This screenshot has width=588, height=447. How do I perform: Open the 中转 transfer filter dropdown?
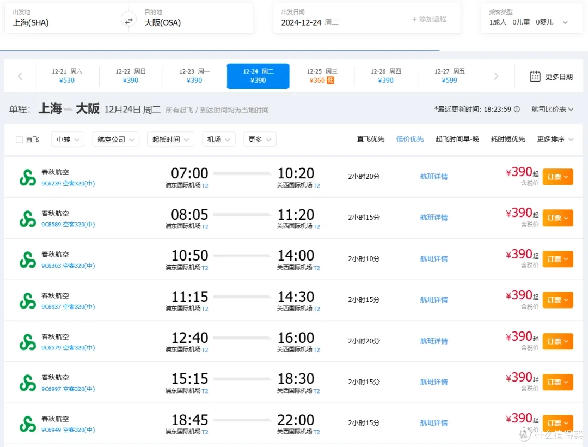point(67,139)
